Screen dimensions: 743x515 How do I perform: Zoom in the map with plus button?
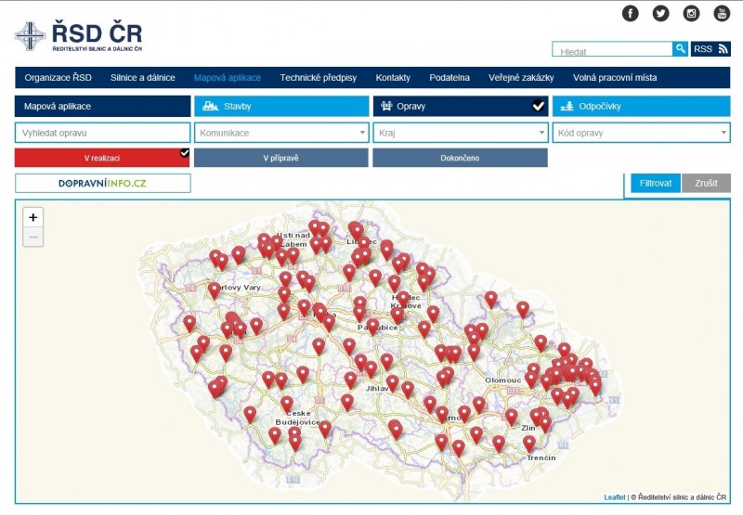(33, 217)
